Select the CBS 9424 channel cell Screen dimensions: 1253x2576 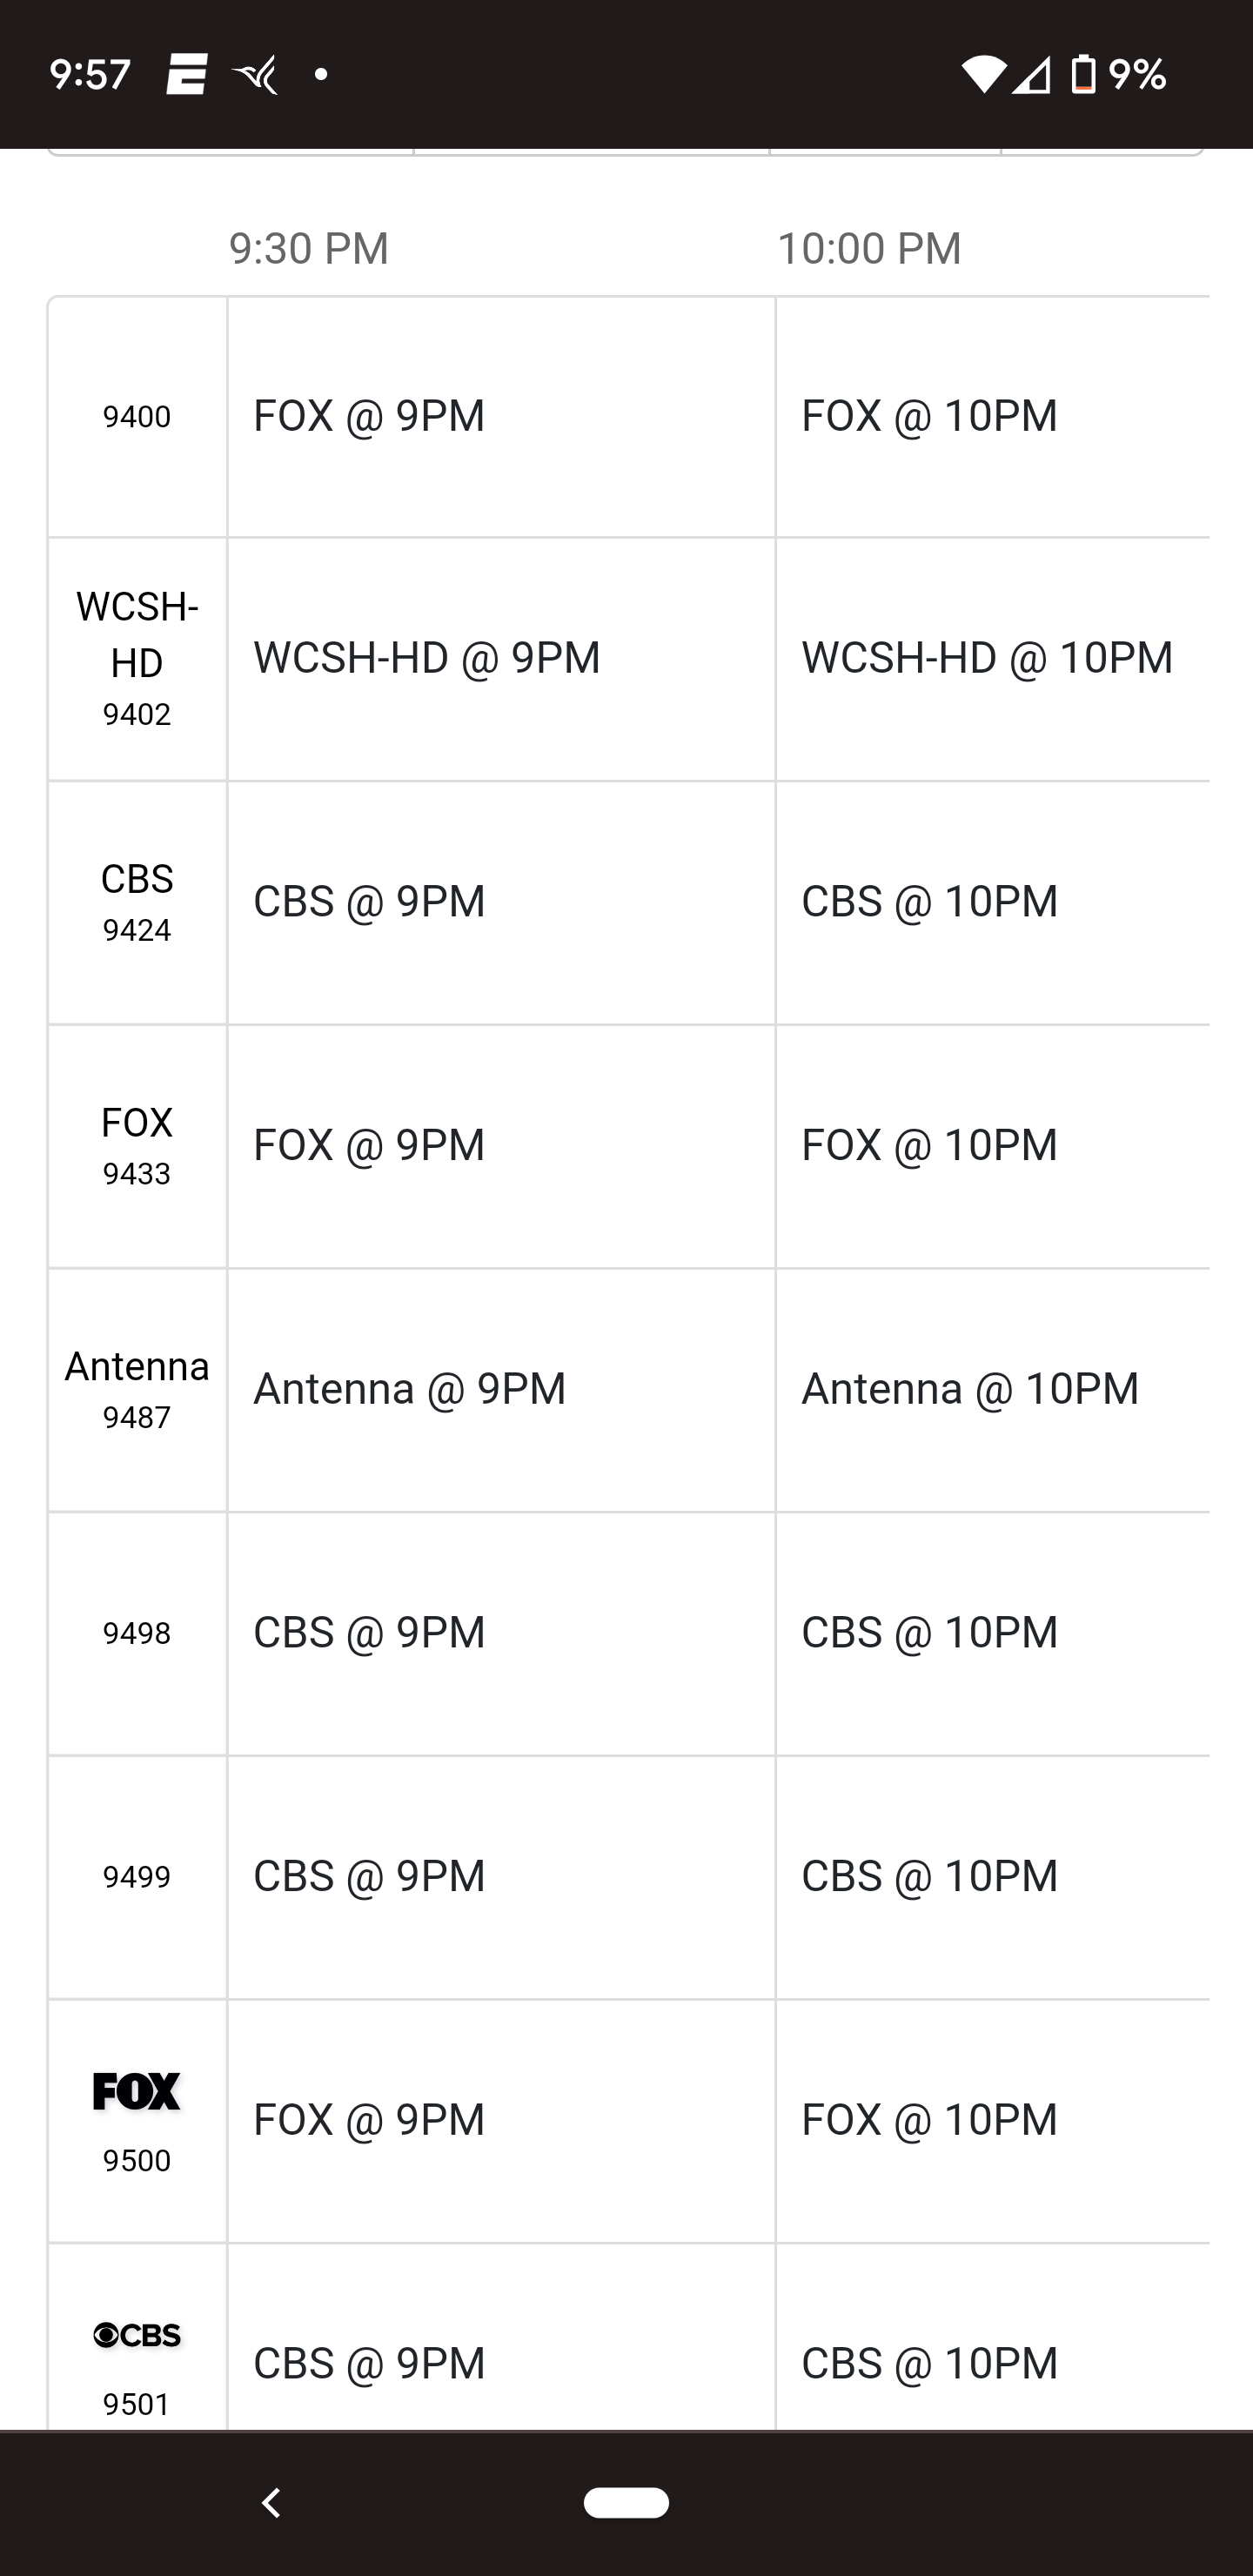137,902
